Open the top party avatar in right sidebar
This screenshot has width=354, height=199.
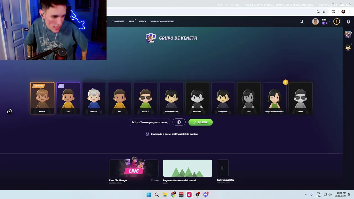click(348, 34)
